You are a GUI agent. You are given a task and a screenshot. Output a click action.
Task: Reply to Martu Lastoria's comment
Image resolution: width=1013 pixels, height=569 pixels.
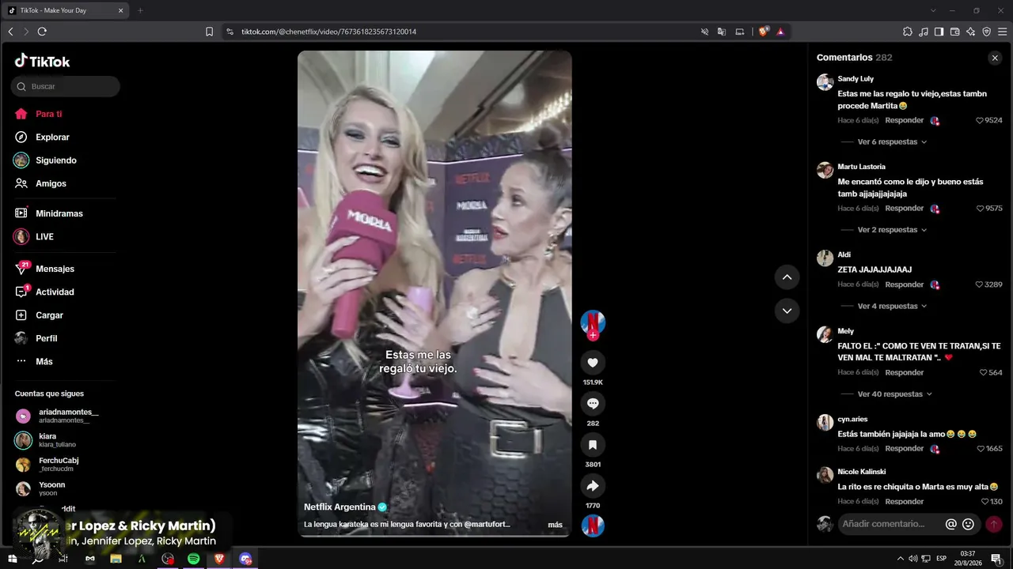[x=905, y=208]
